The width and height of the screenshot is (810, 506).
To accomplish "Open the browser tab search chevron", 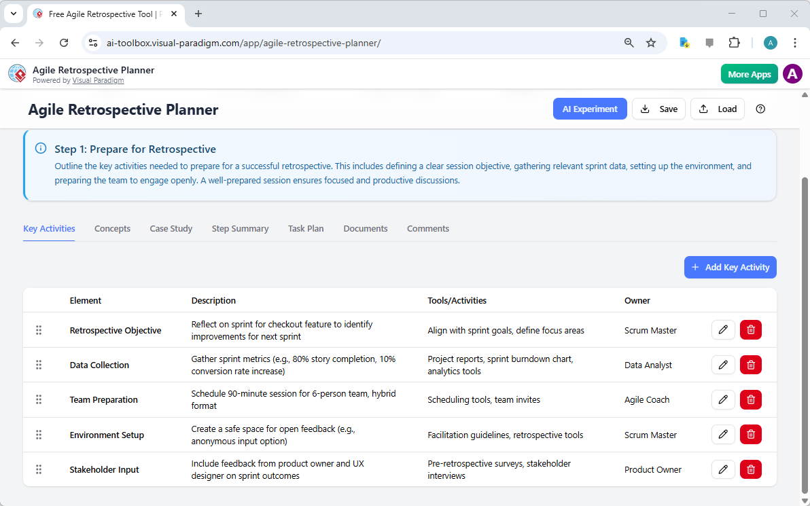I will pos(13,14).
